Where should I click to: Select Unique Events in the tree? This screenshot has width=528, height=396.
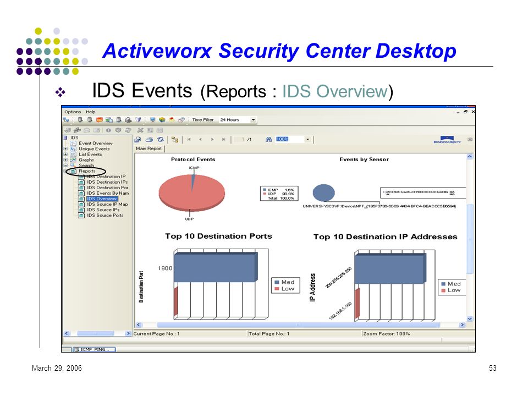click(x=94, y=149)
